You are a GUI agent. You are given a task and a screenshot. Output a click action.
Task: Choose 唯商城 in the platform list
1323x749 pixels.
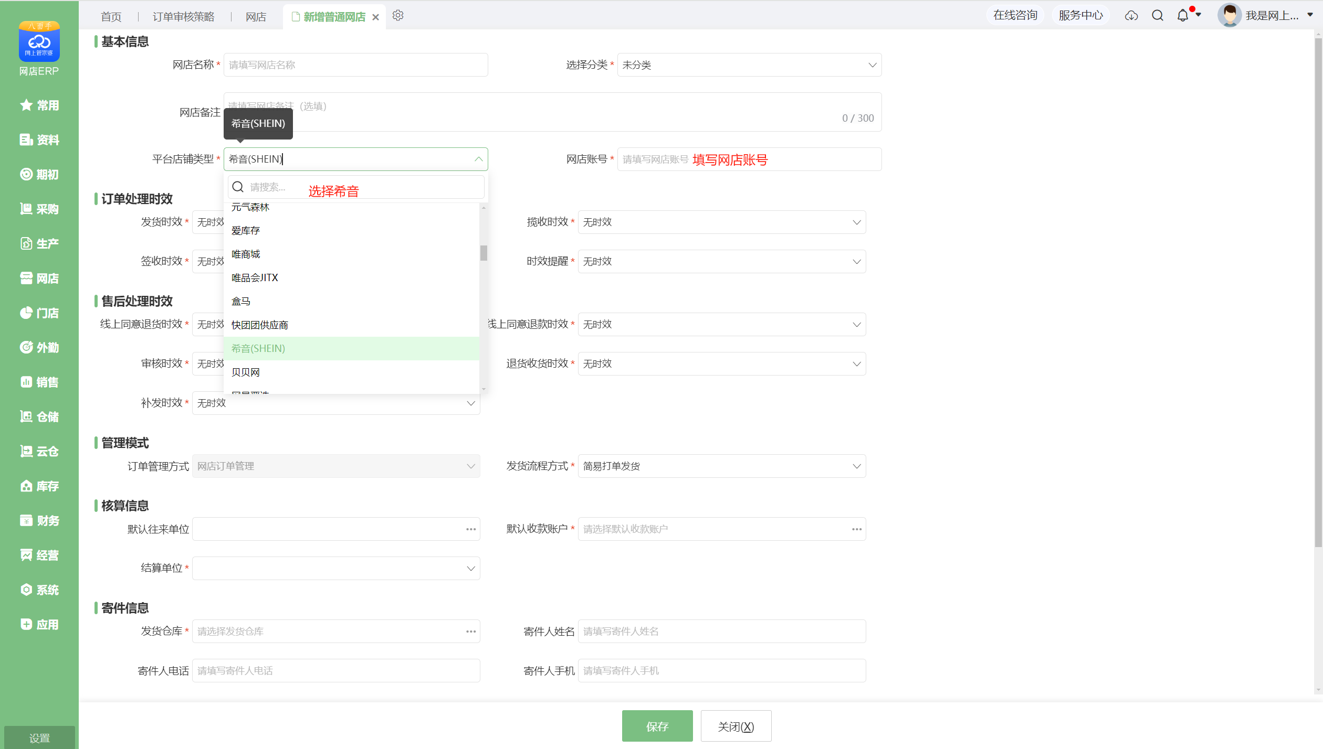click(x=351, y=254)
